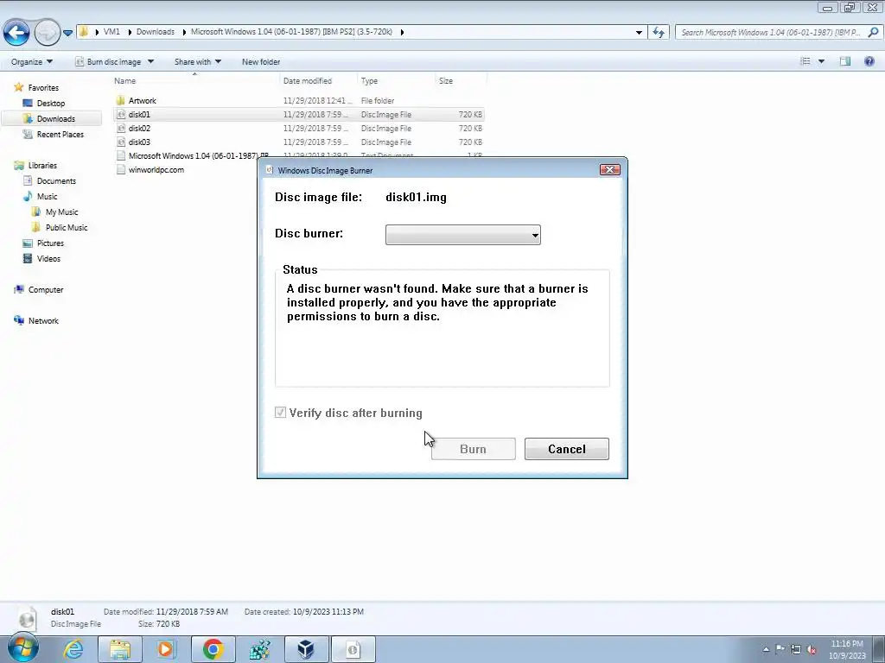Sort by the Name column header
Screen dimensions: 885x663
coord(194,80)
